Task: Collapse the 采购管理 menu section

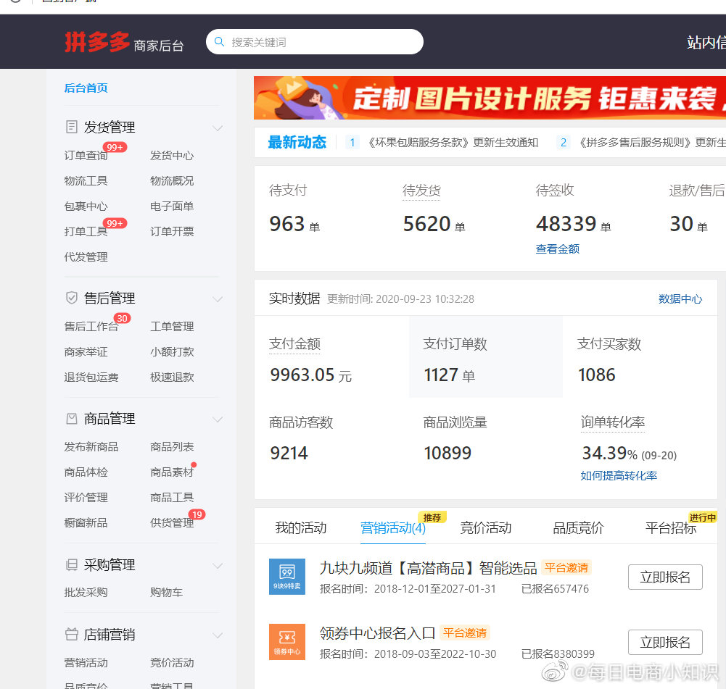Action: (x=217, y=566)
